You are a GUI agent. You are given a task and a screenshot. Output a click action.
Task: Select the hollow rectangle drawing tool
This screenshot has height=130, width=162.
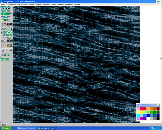2,35
